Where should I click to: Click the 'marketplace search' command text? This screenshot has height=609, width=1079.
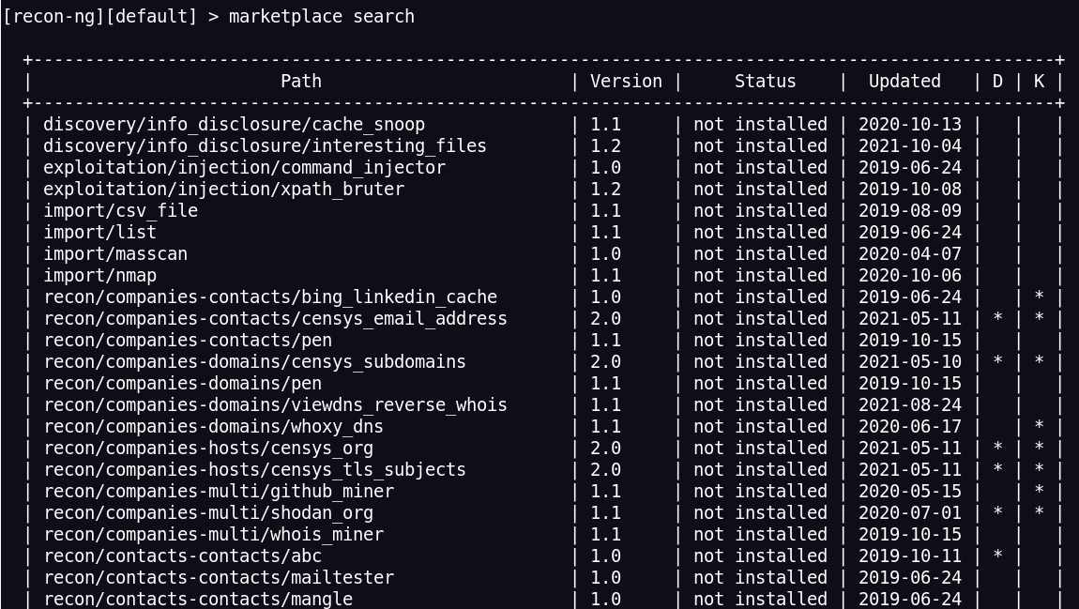point(322,17)
